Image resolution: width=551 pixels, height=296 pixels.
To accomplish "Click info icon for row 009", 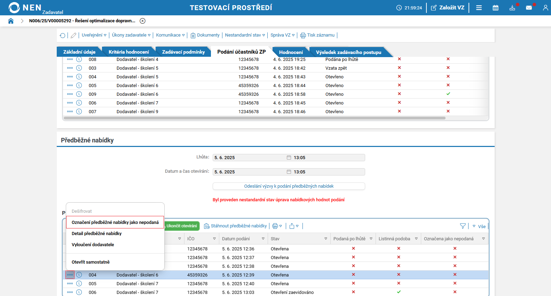I will [79, 94].
